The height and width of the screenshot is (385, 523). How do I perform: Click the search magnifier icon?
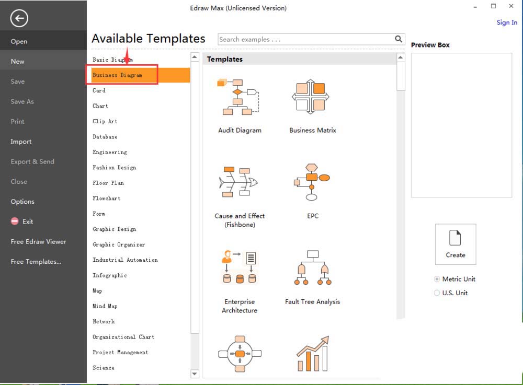point(398,39)
